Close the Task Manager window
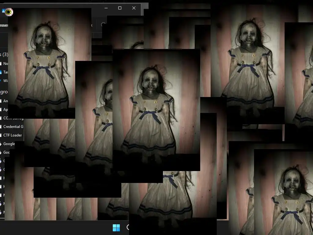Image resolution: width=313 pixels, height=235 pixels. click(x=134, y=8)
